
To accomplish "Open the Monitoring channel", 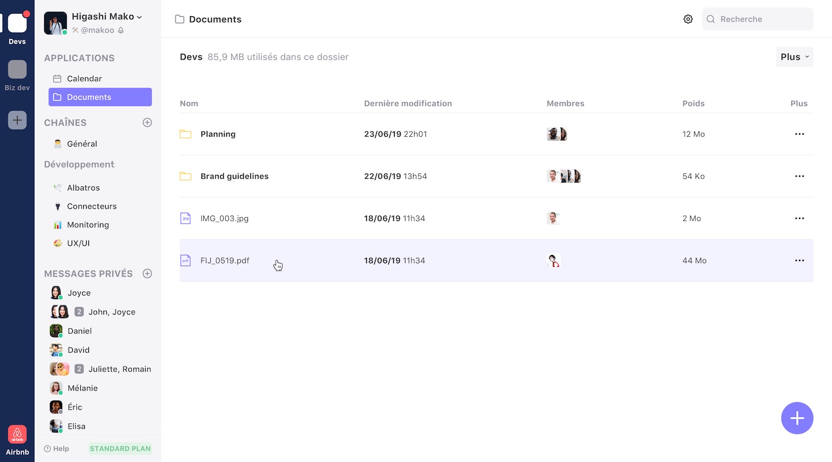I will [88, 225].
